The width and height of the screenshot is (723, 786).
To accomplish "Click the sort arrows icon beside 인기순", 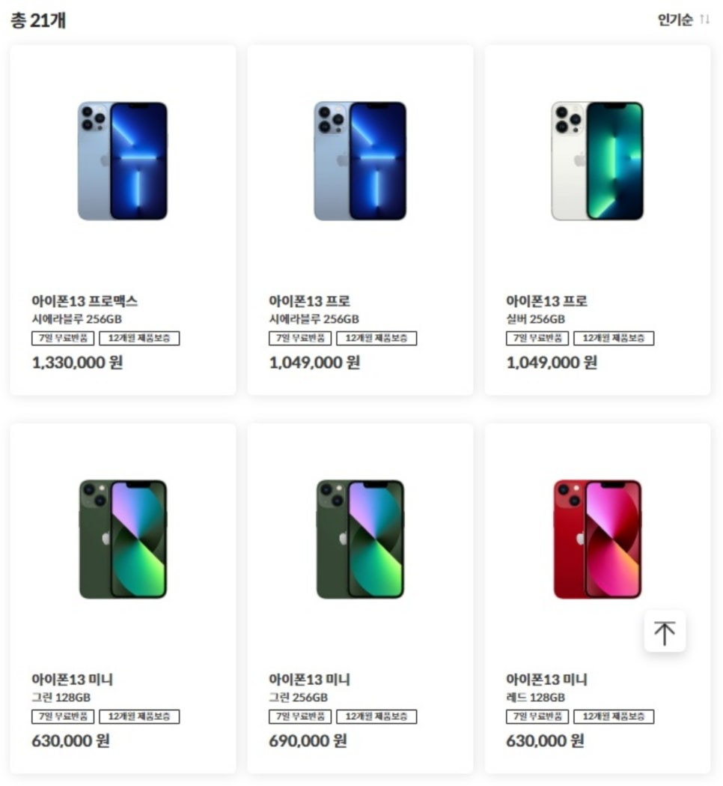I will pyautogui.click(x=704, y=19).
